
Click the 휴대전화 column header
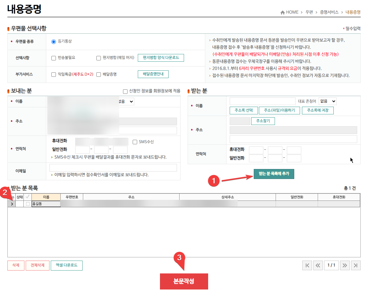339,197
